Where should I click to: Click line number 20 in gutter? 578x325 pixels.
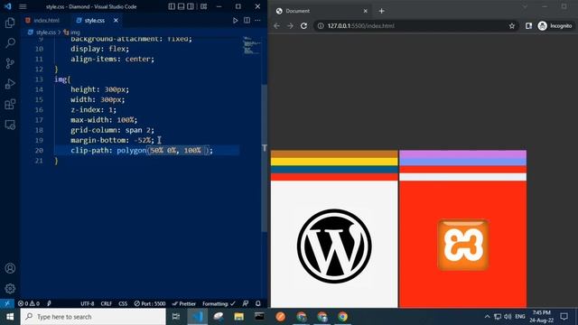(39, 151)
